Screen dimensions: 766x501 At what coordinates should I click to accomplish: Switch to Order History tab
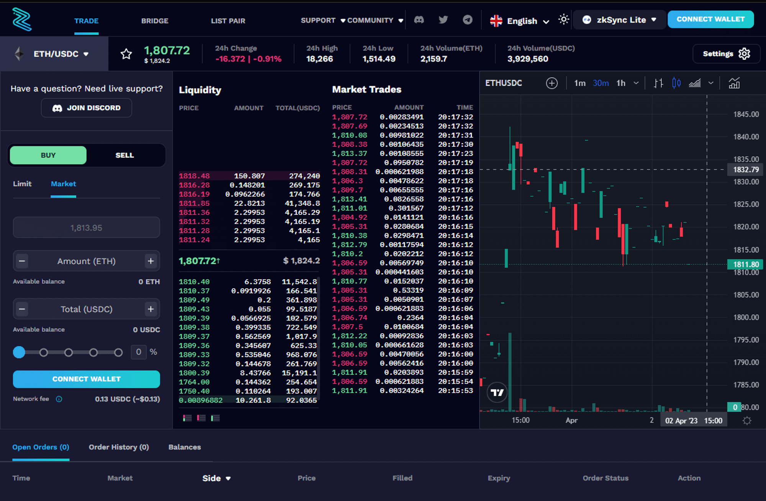pyautogui.click(x=119, y=447)
